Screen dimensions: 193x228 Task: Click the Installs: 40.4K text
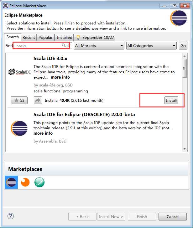tap(74, 100)
